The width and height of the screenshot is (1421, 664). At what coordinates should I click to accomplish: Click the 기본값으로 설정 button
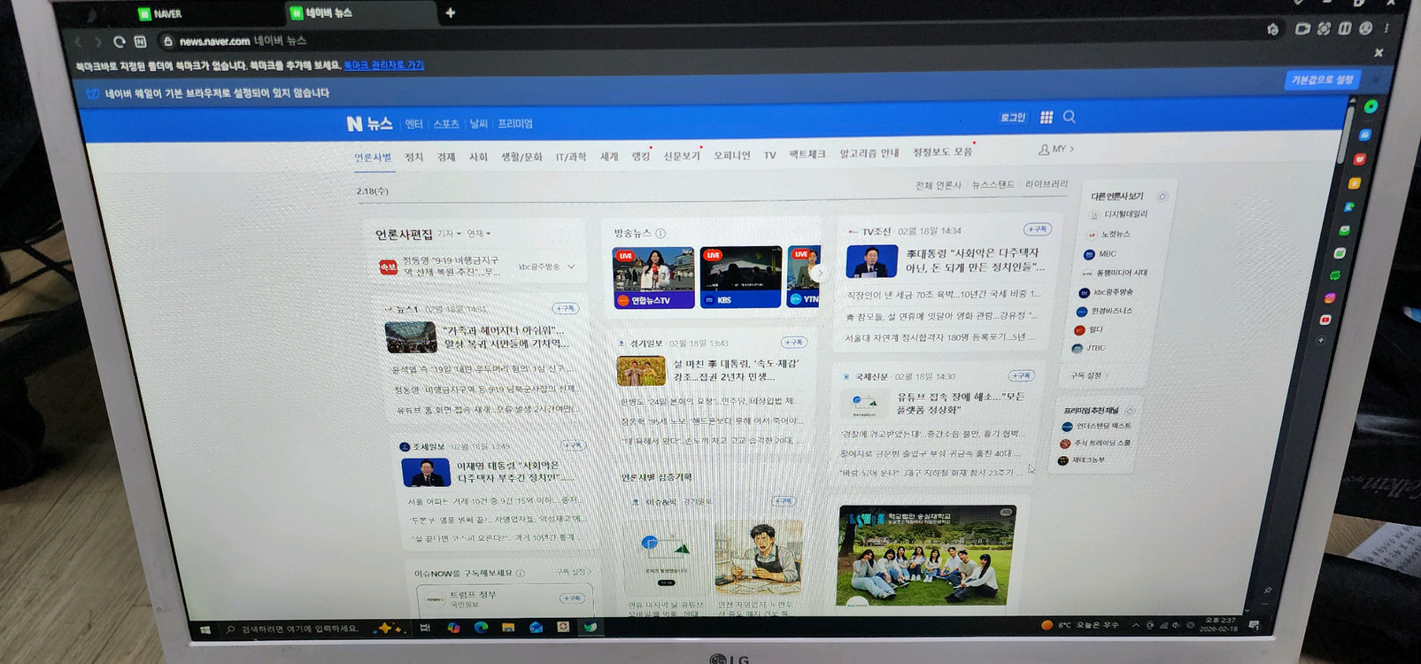pos(1322,80)
